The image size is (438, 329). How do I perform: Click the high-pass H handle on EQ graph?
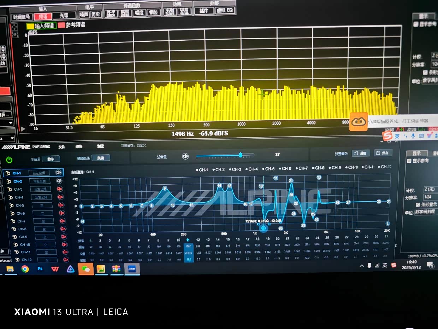click(83, 221)
